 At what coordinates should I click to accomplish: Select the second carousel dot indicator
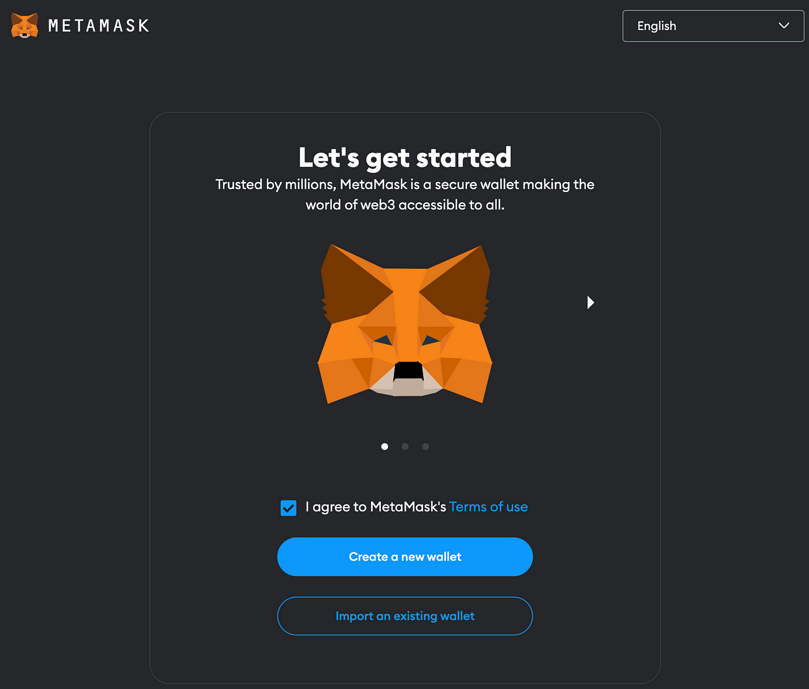[405, 446]
